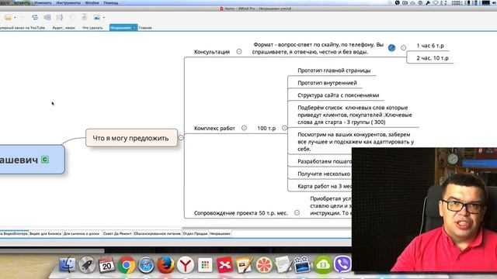Select the 'Что я могу предложить' topic
The width and height of the screenshot is (497, 279).
tap(131, 138)
